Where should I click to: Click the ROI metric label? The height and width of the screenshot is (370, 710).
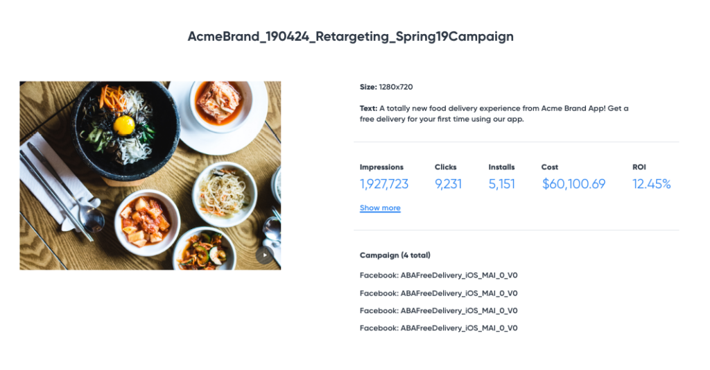pyautogui.click(x=639, y=167)
